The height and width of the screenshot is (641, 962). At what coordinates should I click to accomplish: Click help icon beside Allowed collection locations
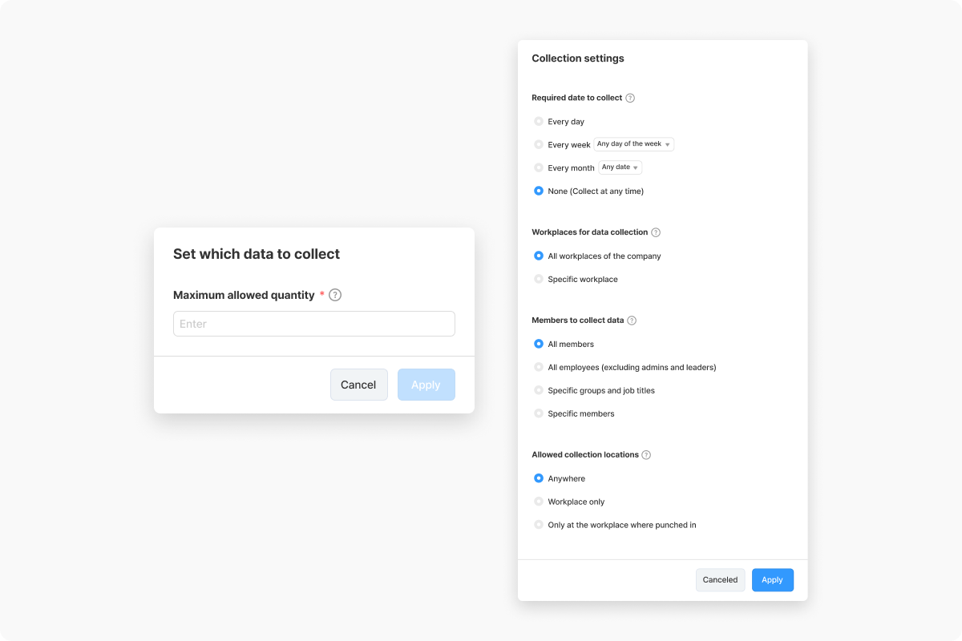point(646,455)
